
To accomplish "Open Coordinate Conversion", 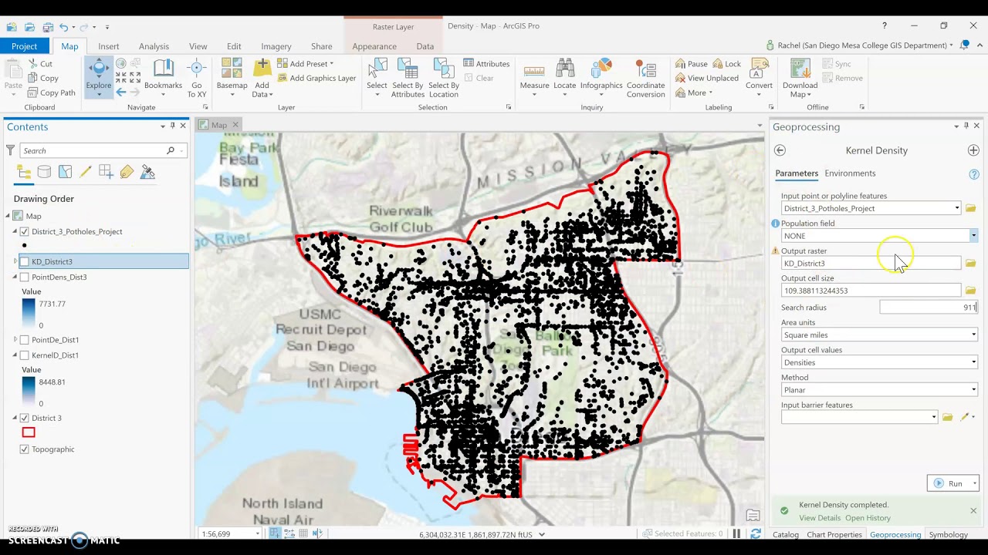I will click(x=646, y=77).
